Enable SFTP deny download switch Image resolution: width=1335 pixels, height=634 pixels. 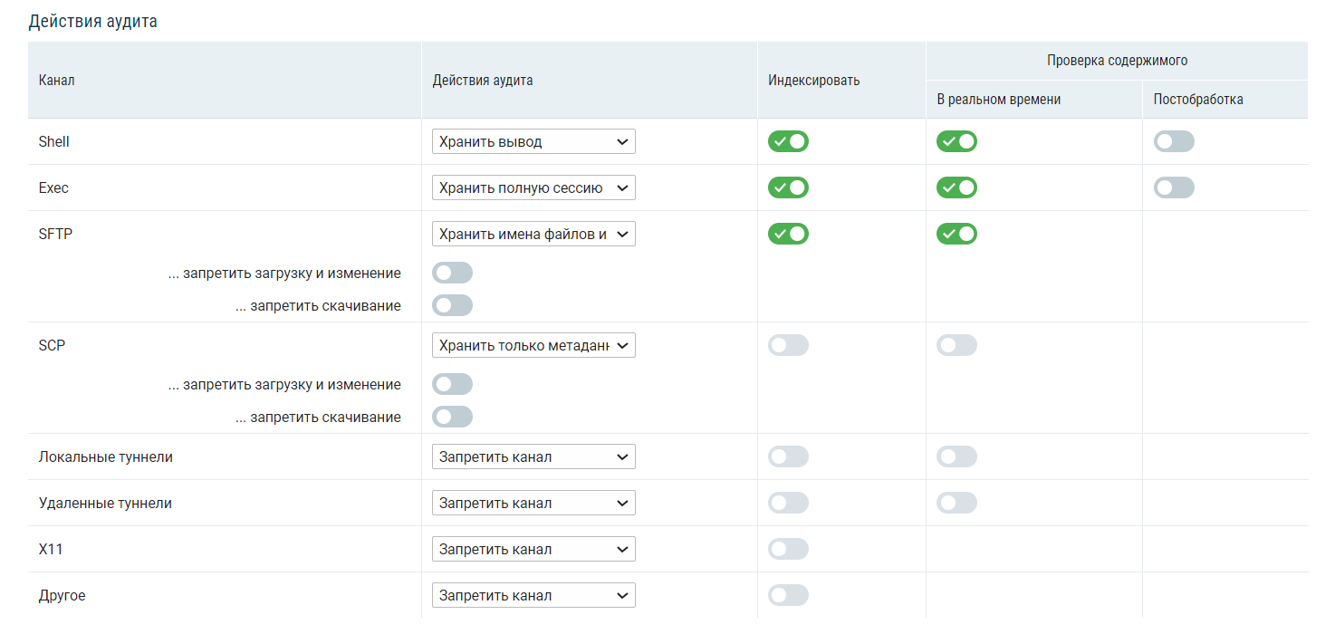pyautogui.click(x=452, y=305)
